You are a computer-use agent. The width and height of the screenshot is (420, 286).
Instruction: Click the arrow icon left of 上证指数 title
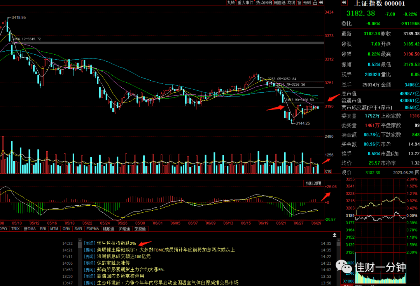344,3
